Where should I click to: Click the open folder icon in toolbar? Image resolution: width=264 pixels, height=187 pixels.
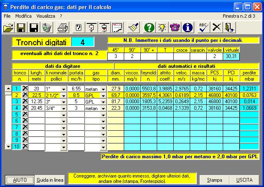click(x=8, y=28)
